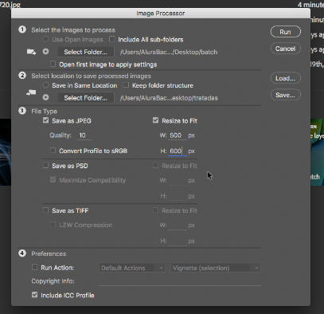Click the step 2 number badge

(22, 76)
